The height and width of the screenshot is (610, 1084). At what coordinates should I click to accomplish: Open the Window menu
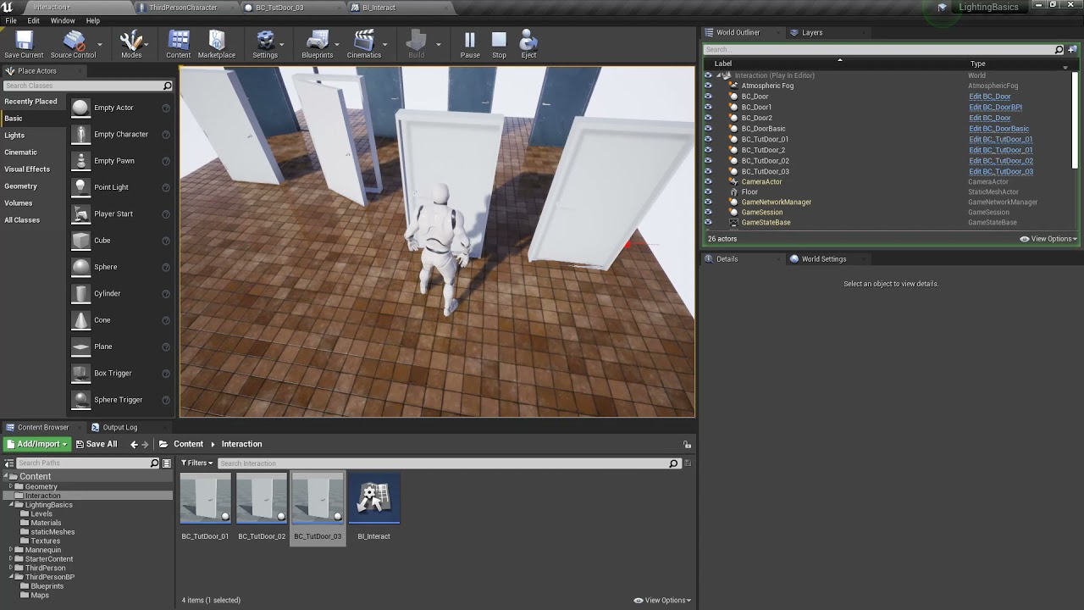click(x=63, y=20)
